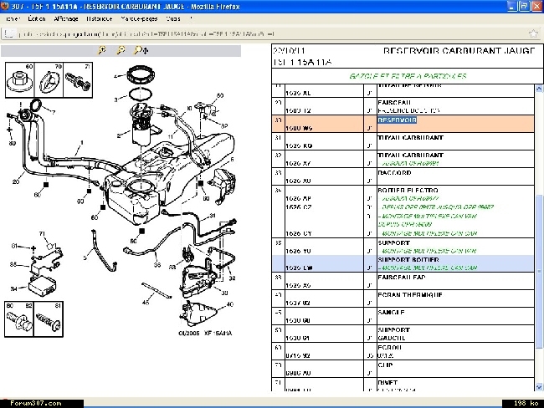Click the zoom in magnifier icon
The image size is (544, 408).
coord(102,50)
